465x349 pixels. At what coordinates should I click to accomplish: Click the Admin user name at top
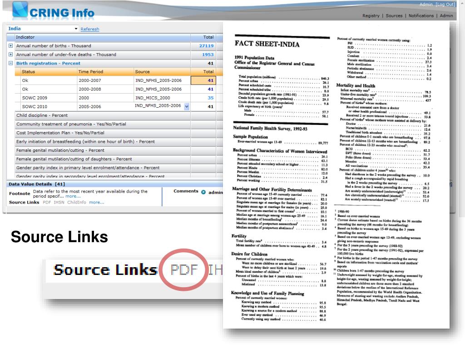(426, 5)
